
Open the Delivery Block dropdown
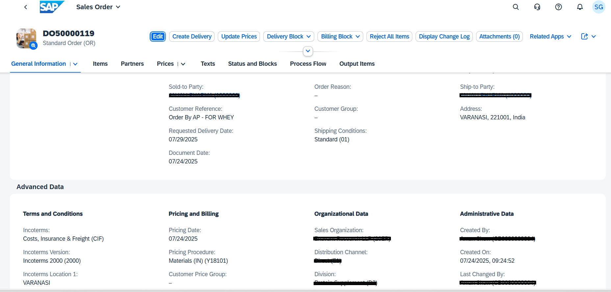[x=289, y=36]
